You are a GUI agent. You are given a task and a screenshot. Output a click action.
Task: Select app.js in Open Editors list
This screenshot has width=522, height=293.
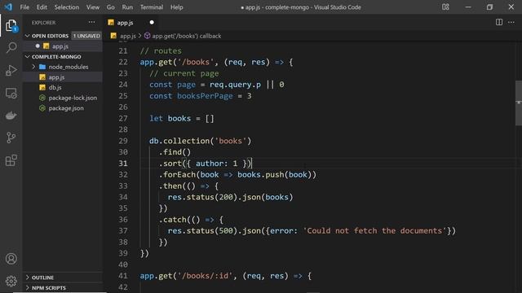click(x=63, y=46)
